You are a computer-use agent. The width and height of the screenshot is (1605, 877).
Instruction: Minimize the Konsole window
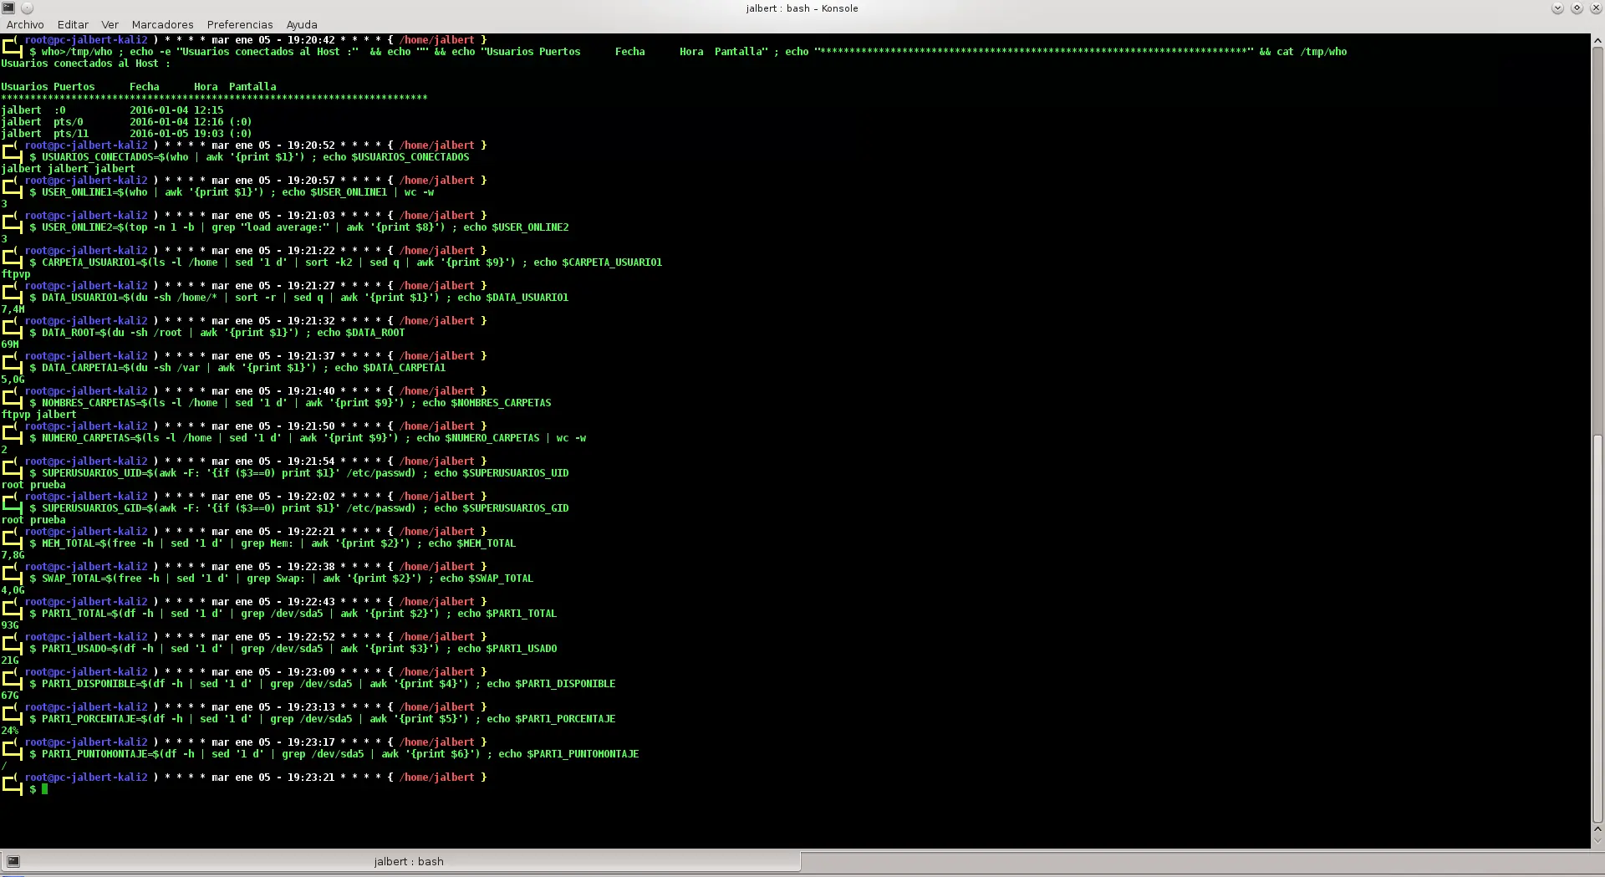(x=1557, y=8)
